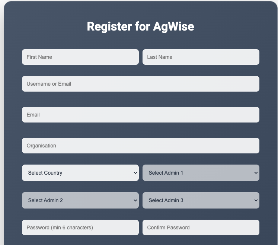Expand the Select Admin 2 dropdown
The width and height of the screenshot is (278, 245).
(x=80, y=200)
